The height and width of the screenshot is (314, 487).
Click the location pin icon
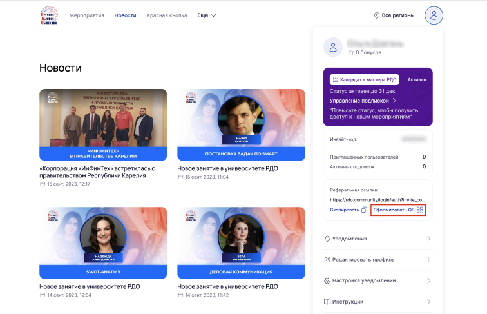[x=377, y=15]
